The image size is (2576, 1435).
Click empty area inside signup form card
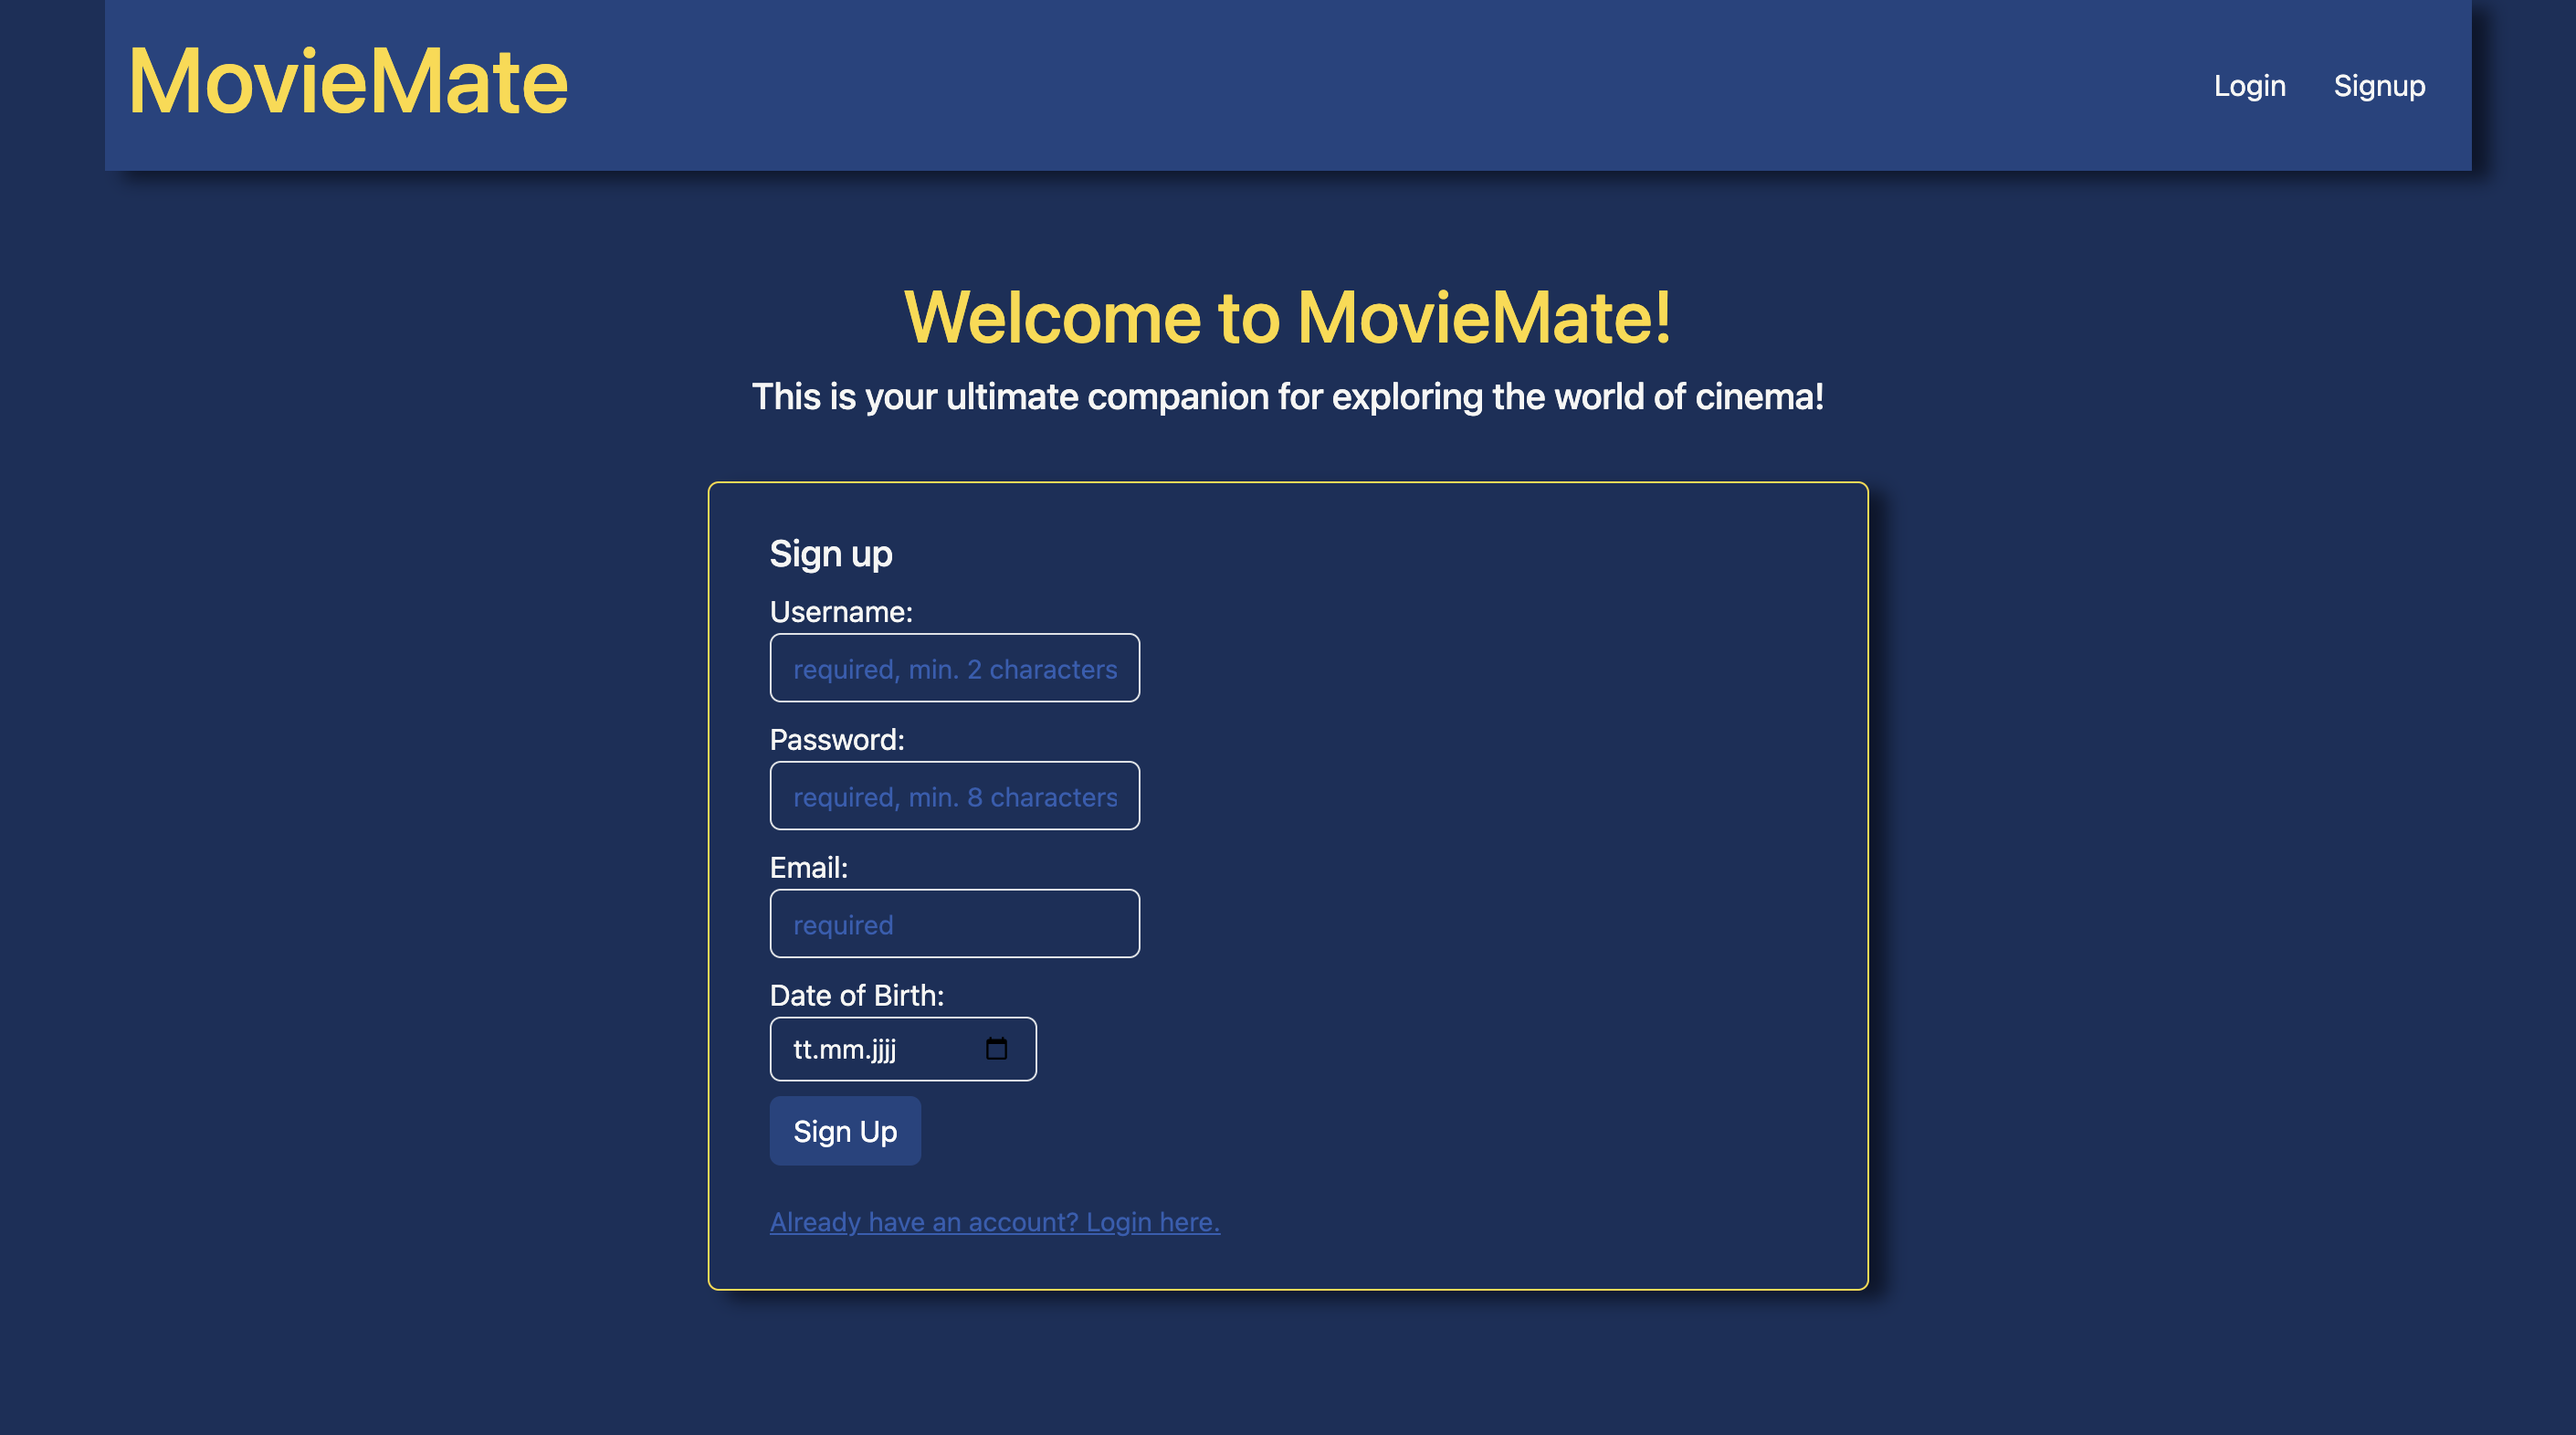pos(1500,850)
